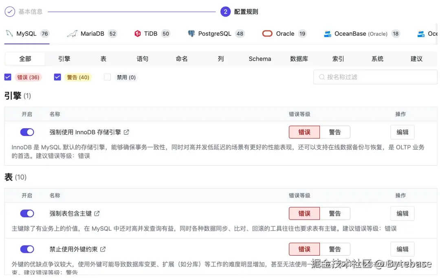Switch to the 索引 category tab

pos(338,59)
